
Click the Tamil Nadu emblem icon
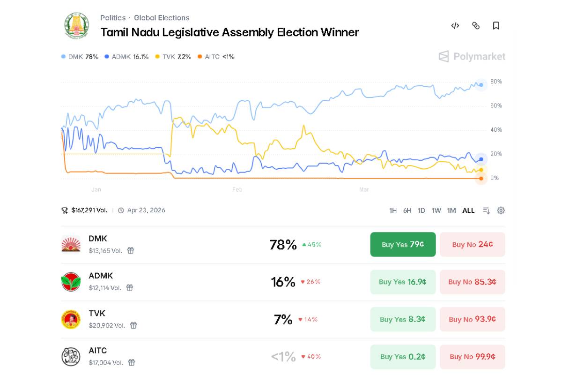coord(76,25)
